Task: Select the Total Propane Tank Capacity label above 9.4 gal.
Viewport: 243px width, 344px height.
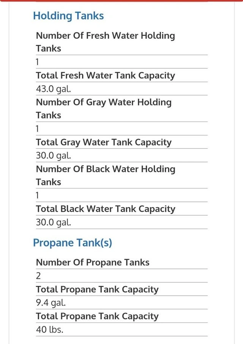Action: (97, 289)
